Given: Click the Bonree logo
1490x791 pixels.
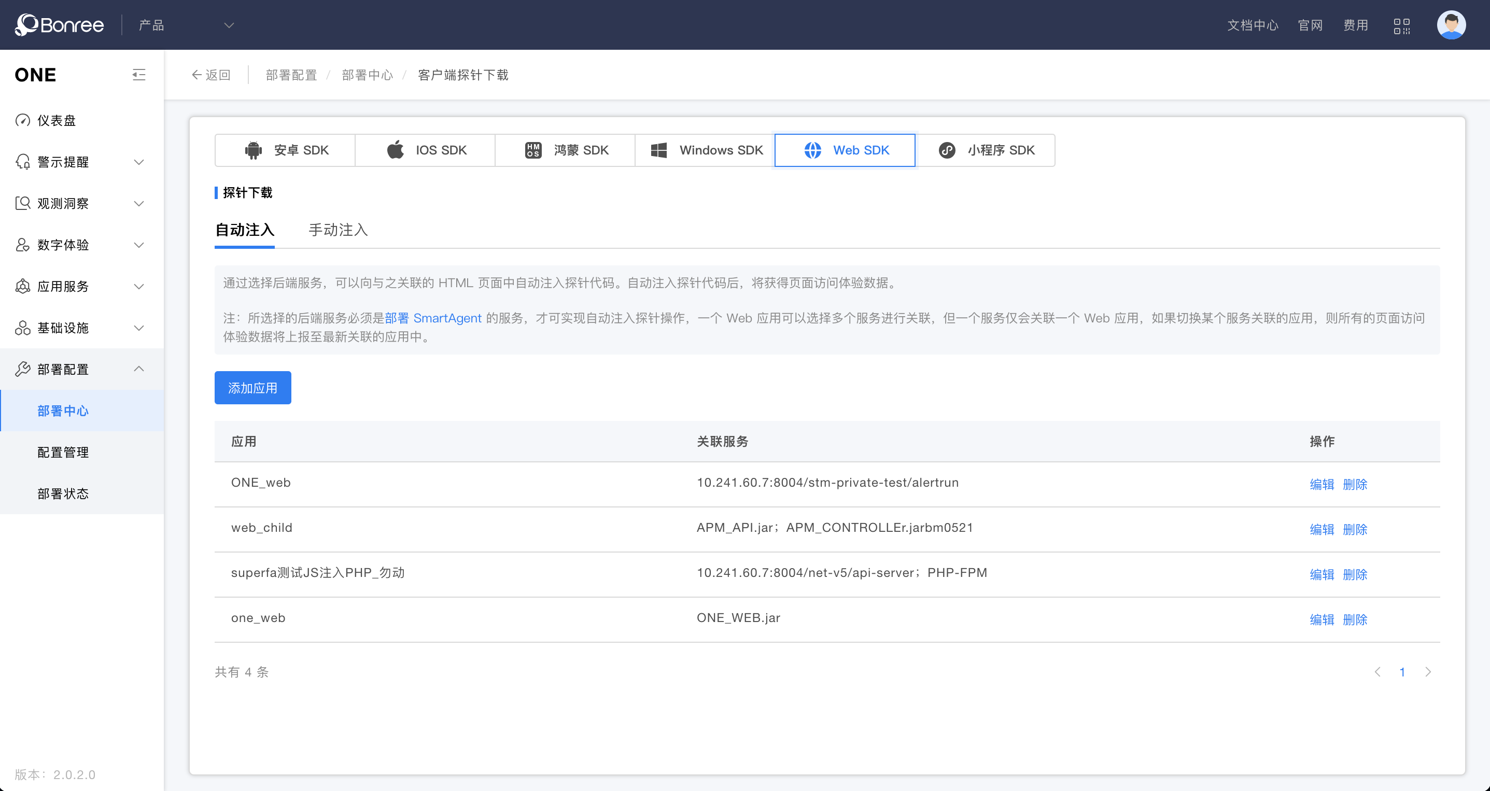Looking at the screenshot, I should 58,24.
